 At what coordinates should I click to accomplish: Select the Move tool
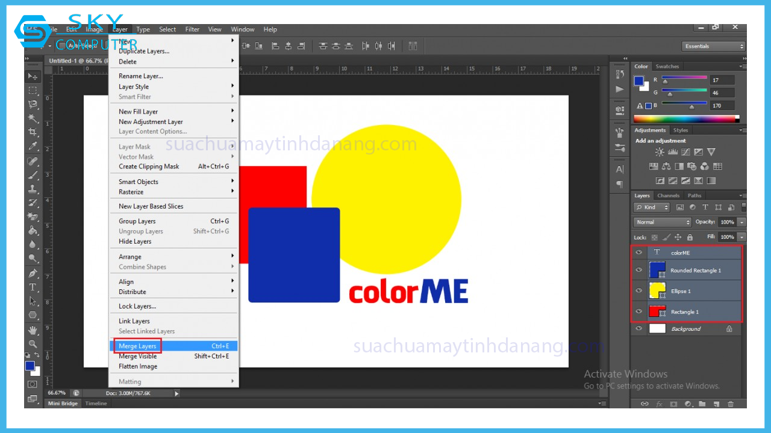point(33,76)
